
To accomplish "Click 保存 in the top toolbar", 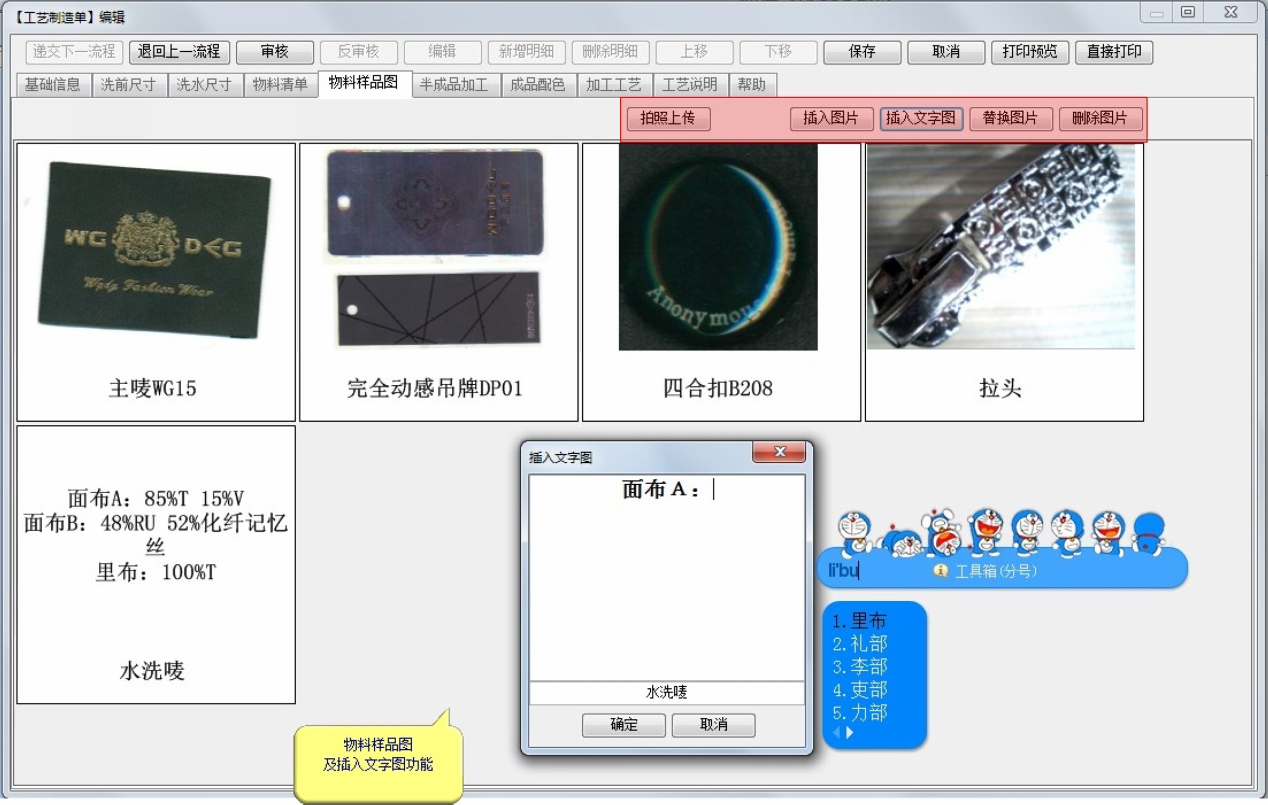I will (x=862, y=52).
